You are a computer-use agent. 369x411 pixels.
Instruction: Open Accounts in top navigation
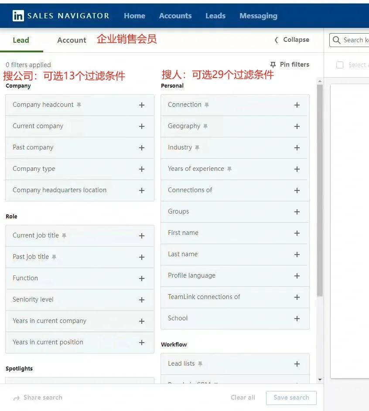point(175,16)
